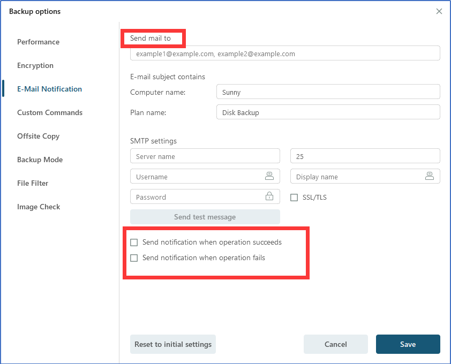Select Custom Commands in the sidebar

click(x=50, y=112)
